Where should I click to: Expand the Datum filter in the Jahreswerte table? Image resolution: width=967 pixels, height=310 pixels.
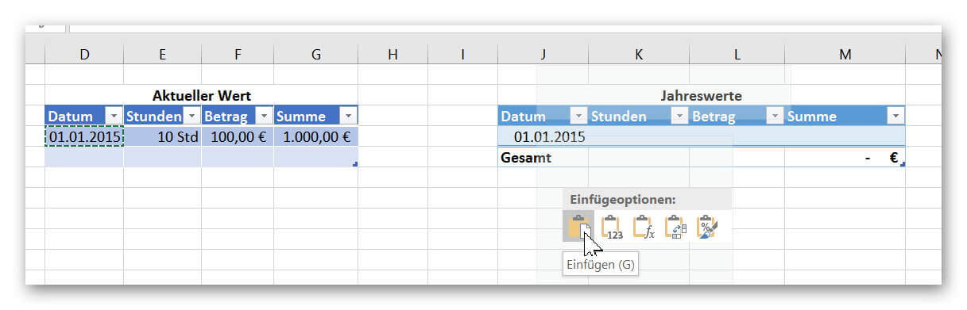tap(579, 116)
